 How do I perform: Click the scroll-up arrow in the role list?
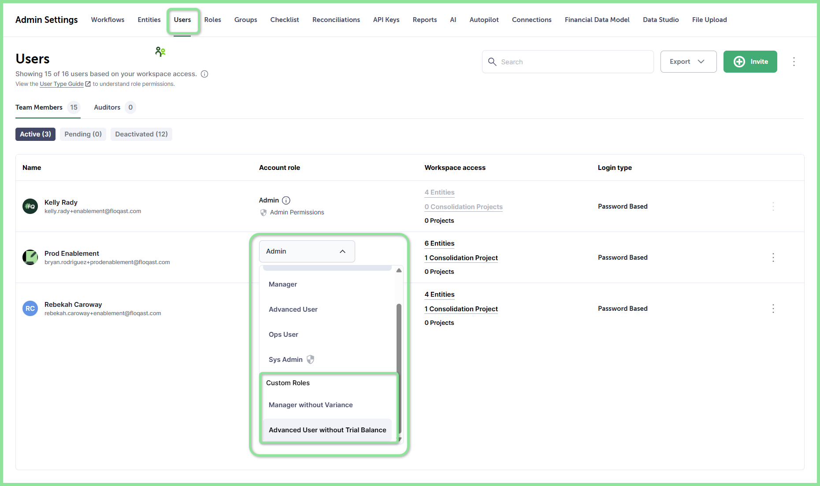(x=399, y=270)
